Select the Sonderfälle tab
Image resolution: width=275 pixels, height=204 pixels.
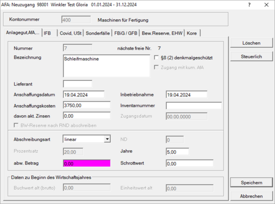coord(98,33)
